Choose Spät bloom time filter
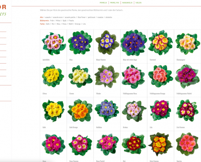Image resolution: width=201 pixels, height=162 pixels. click(65, 21)
